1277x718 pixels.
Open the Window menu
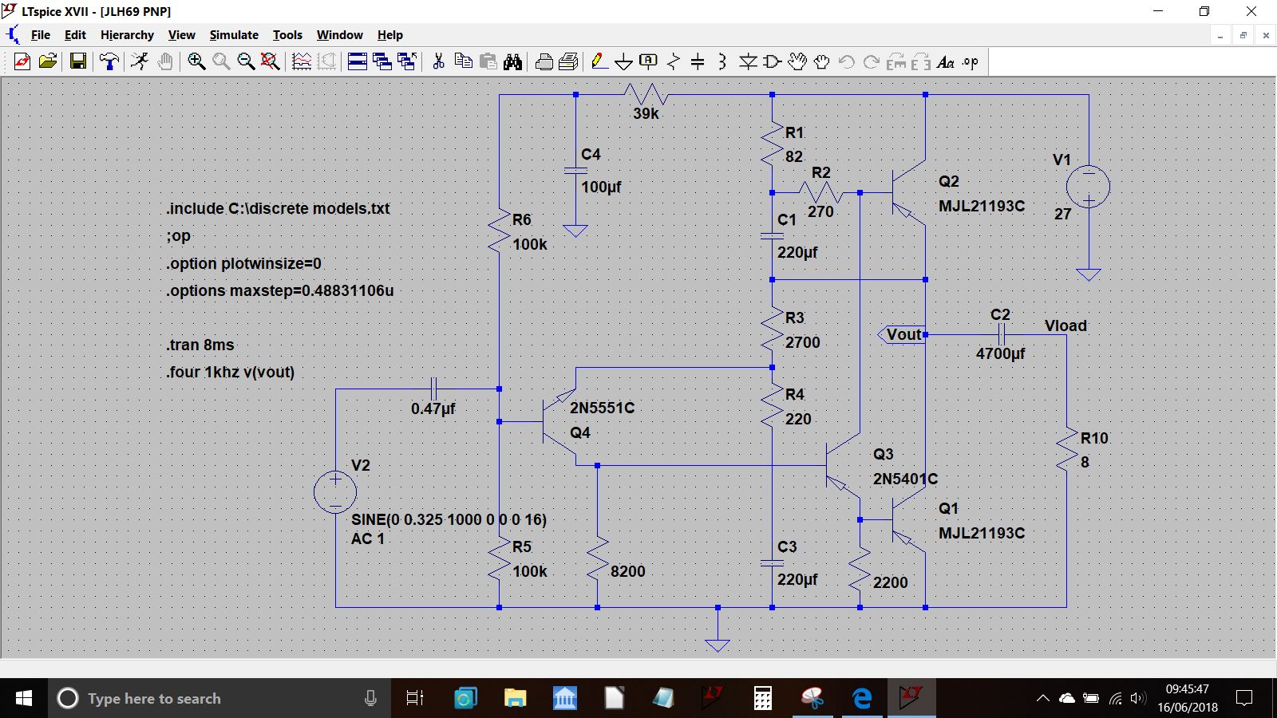coord(339,35)
